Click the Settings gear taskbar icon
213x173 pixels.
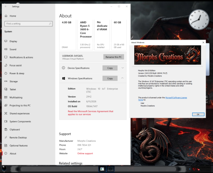(110, 169)
